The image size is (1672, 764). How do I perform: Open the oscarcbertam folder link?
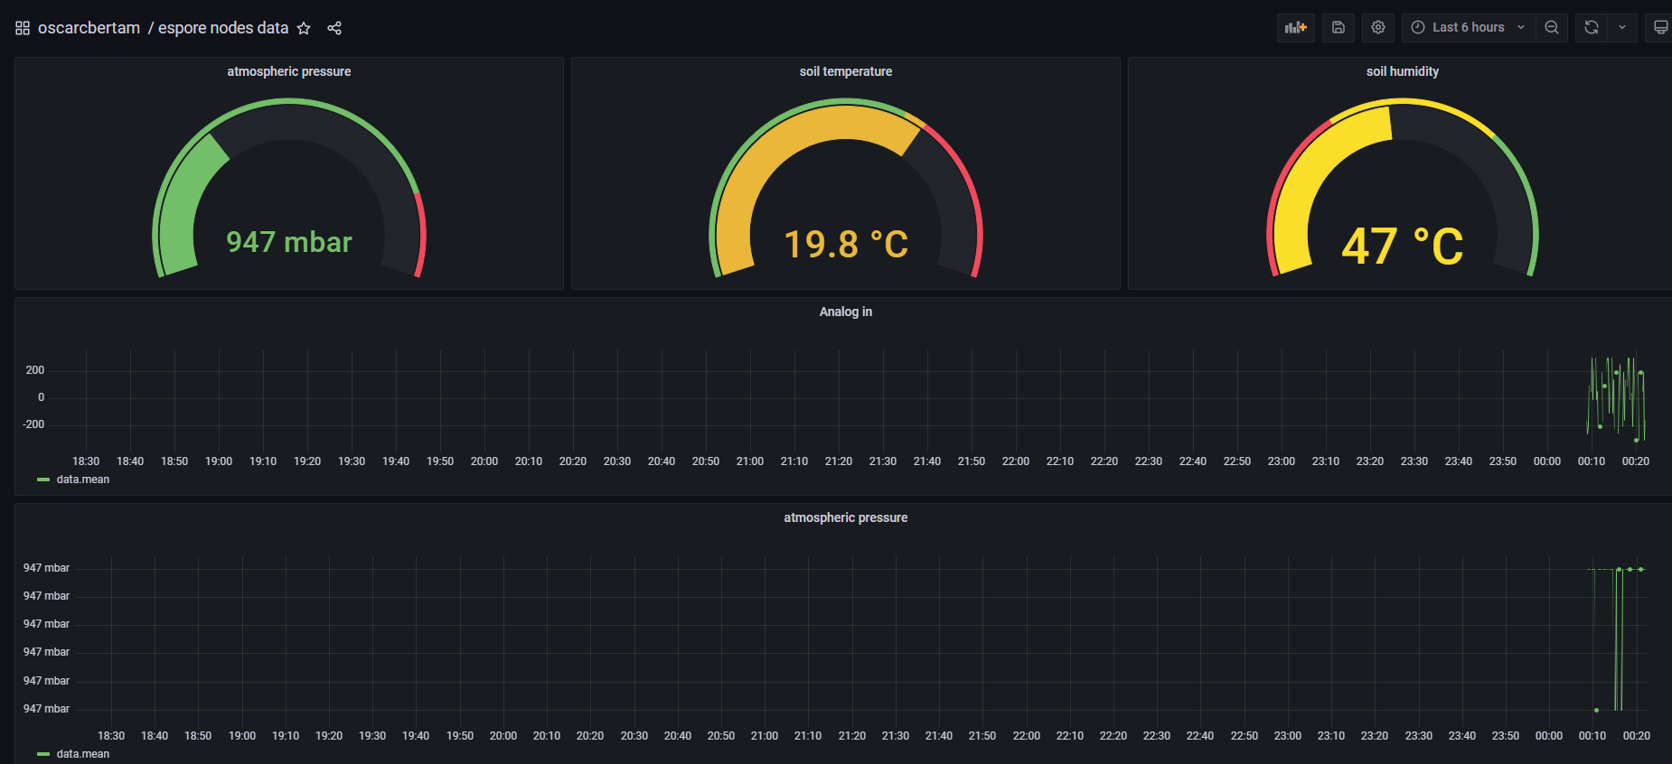[x=89, y=28]
